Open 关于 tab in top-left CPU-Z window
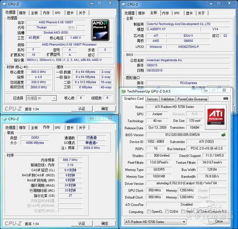The width and height of the screenshot is (238, 229). click(x=82, y=13)
